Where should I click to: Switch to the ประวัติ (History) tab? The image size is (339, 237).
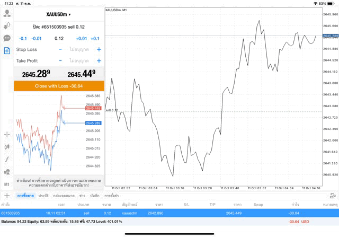tap(43, 196)
